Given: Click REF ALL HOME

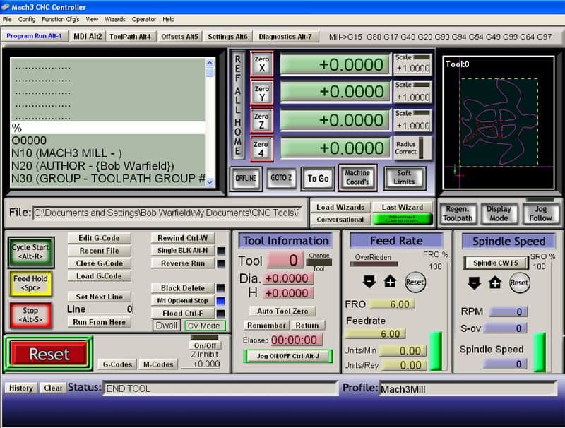Looking at the screenshot, I should [x=236, y=109].
